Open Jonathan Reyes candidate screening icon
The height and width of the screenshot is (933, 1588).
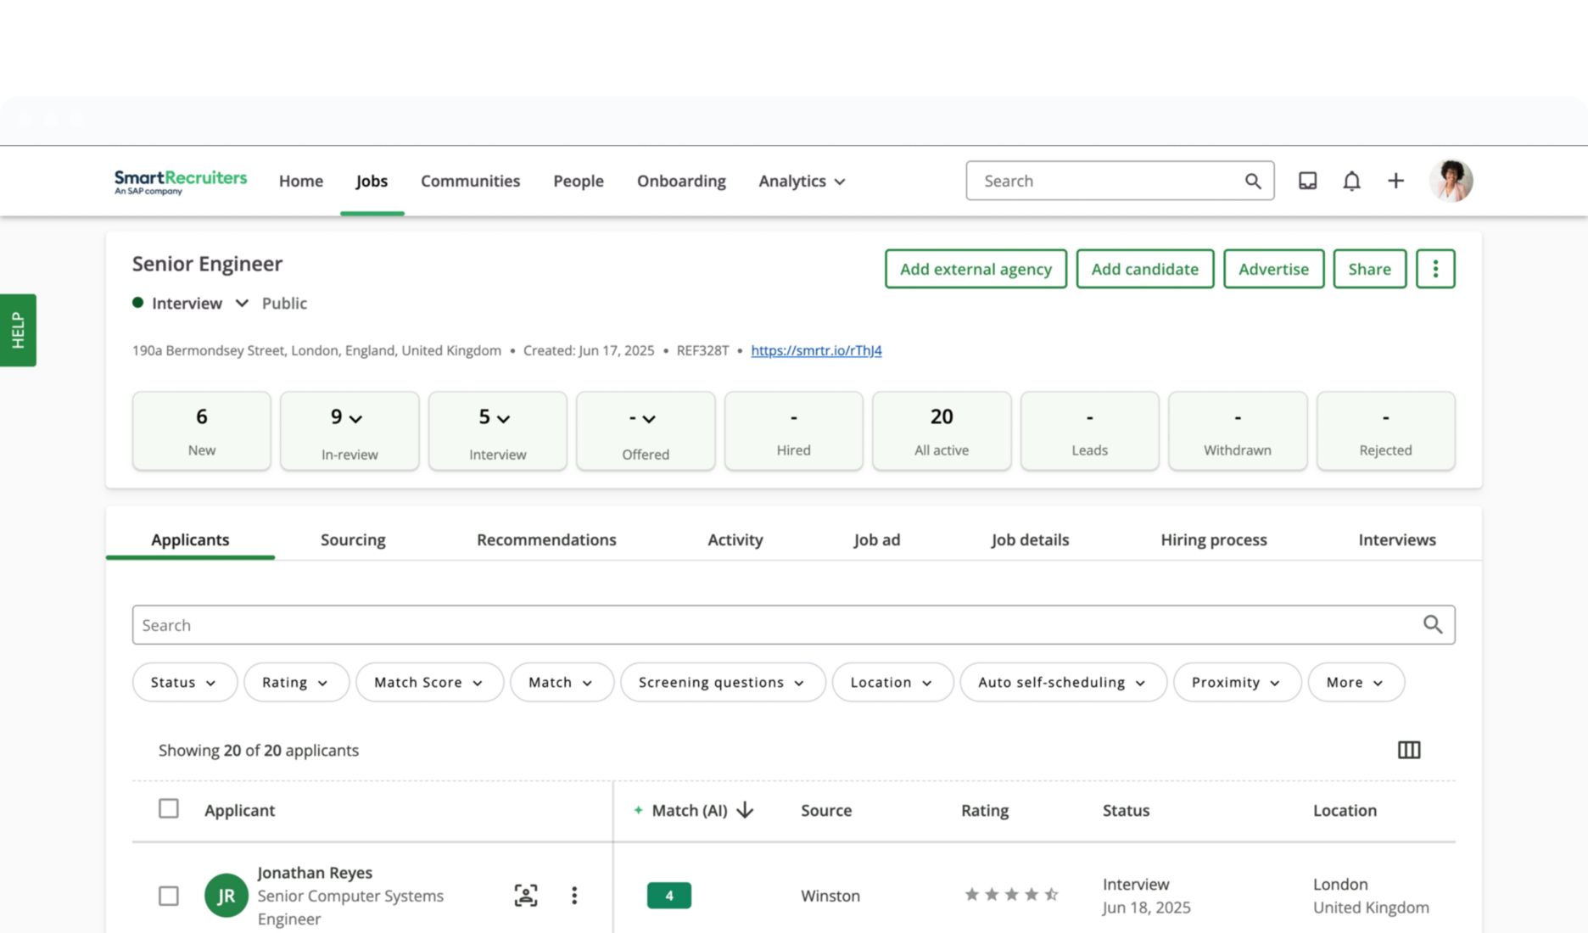(526, 895)
